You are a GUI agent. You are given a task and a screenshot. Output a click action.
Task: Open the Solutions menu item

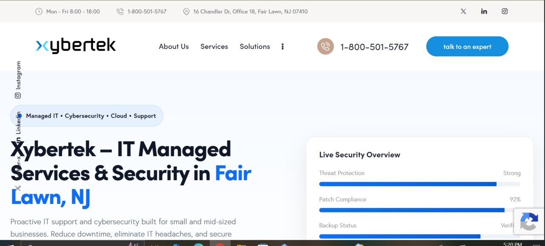coord(255,47)
